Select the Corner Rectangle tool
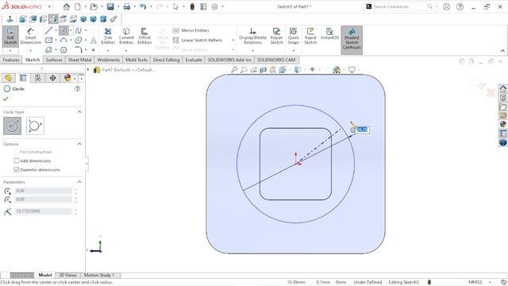 tap(48, 41)
